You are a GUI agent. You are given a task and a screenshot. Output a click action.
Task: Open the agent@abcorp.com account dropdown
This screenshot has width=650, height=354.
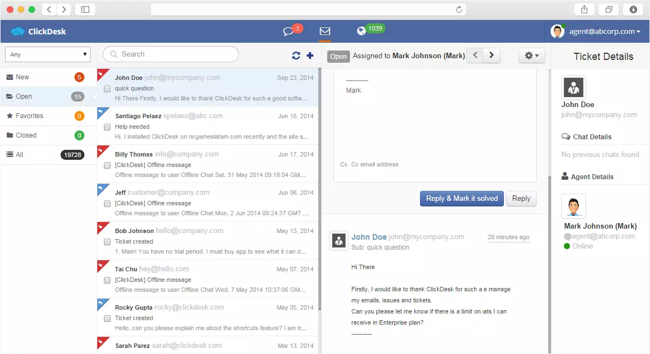tap(597, 31)
